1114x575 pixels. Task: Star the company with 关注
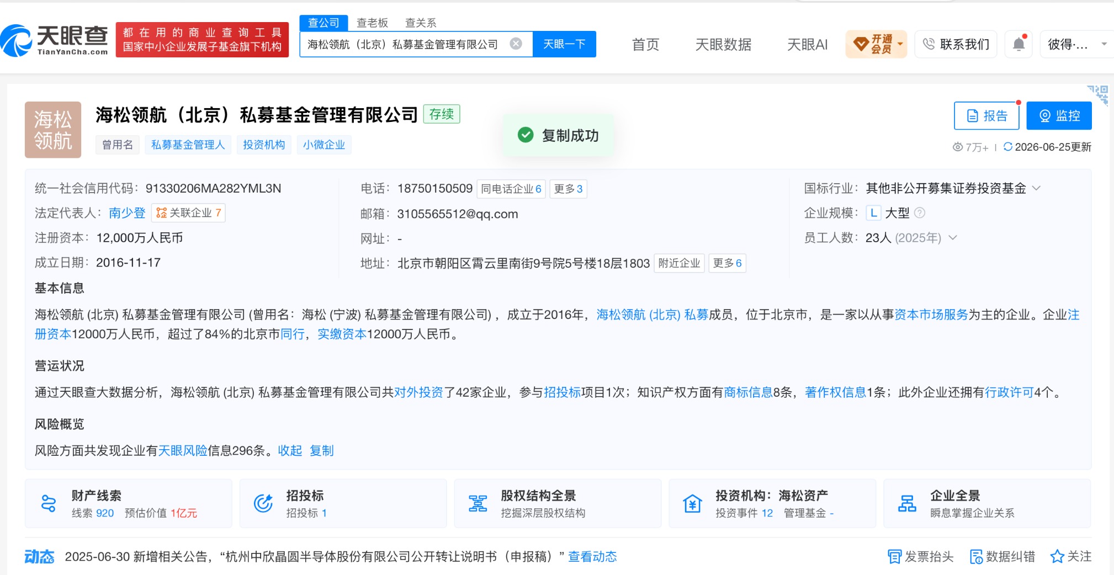pos(1070,556)
